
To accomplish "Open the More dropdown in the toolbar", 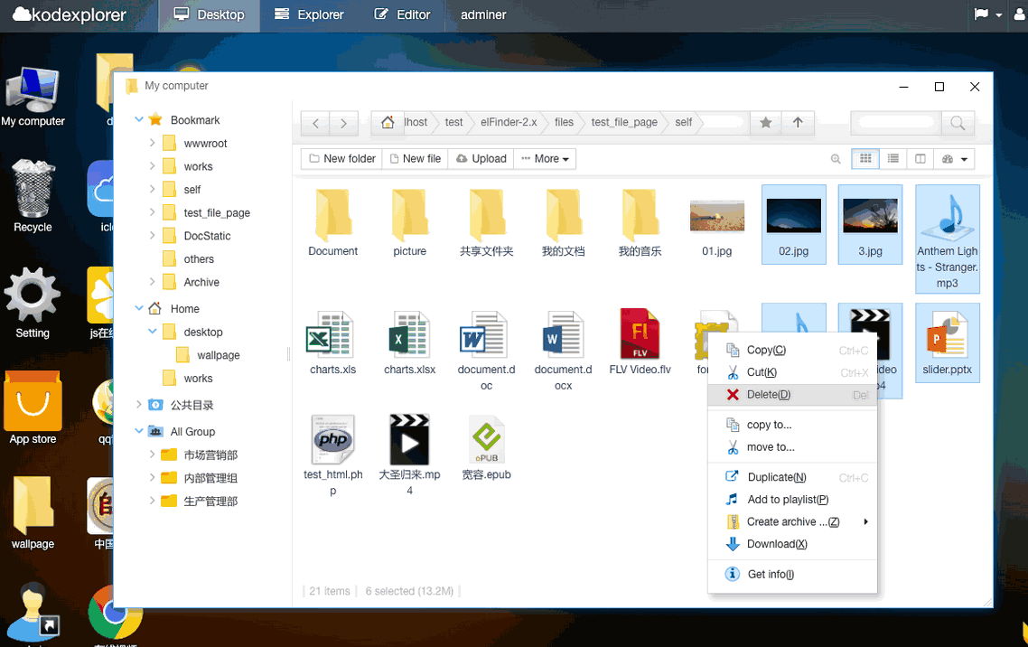I will coord(546,159).
